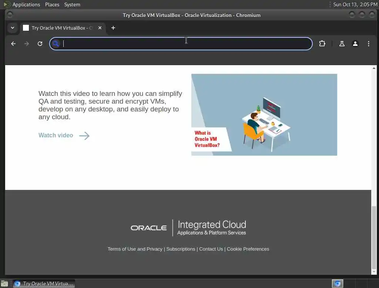This screenshot has height=288, width=379.
Task: Click the Watch video link
Action: [56, 135]
